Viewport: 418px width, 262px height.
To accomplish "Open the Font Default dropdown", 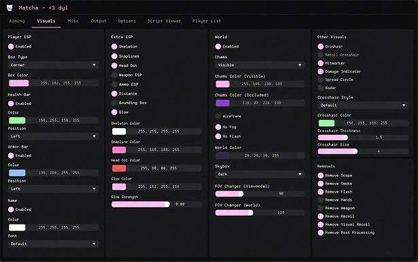I will [53, 244].
